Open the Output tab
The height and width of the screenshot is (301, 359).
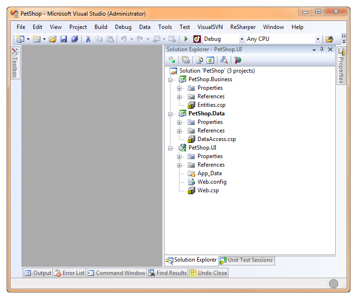tap(38, 273)
